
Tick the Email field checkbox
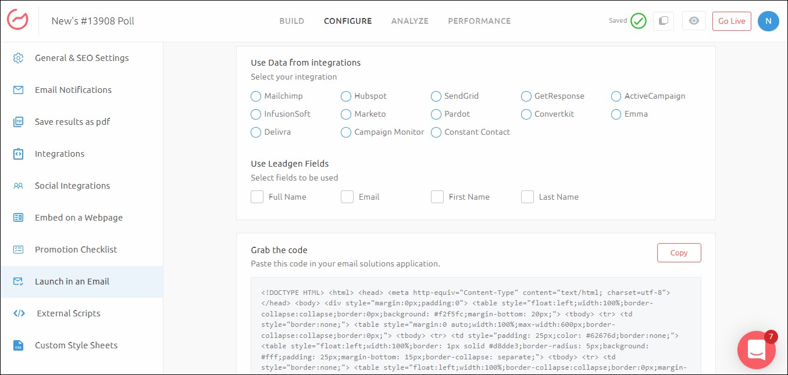347,197
